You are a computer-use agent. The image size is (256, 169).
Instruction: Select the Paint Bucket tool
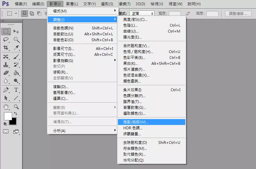16,73
